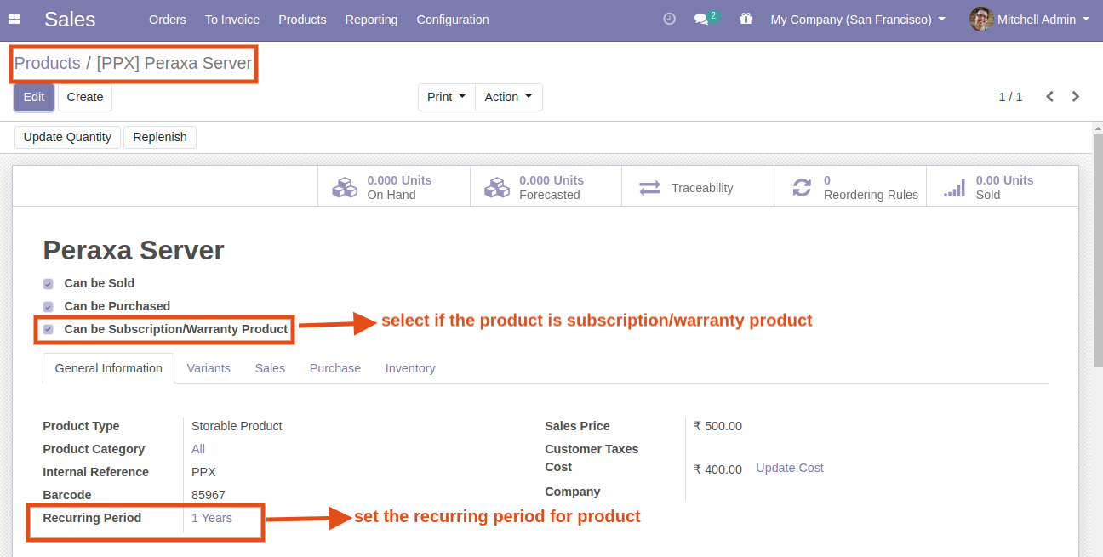Click the Company field label
1103x557 pixels.
pos(573,492)
